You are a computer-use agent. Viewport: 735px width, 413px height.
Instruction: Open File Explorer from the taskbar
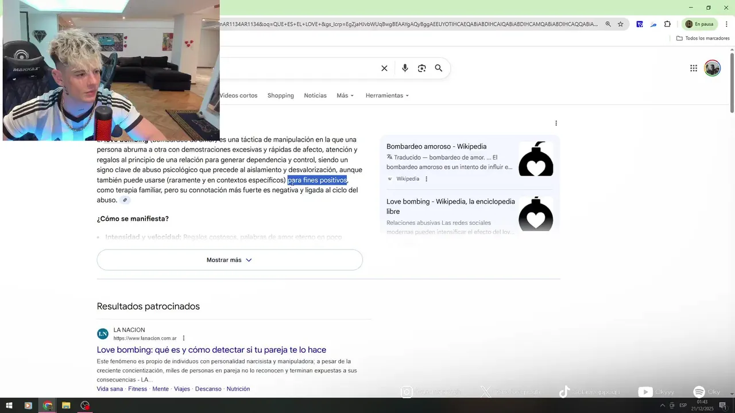click(x=66, y=406)
